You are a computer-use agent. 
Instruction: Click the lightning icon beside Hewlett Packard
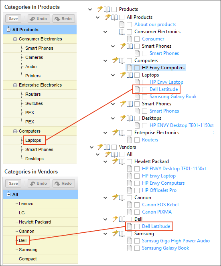click(x=116, y=161)
